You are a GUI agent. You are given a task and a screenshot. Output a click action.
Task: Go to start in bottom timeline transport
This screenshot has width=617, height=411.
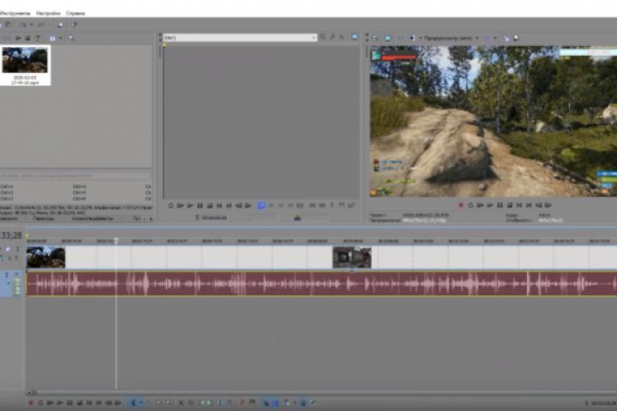(89, 402)
